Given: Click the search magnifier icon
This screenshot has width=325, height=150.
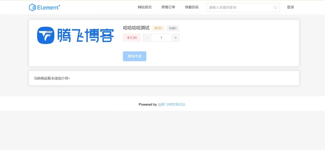Looking at the screenshot, I should (275, 8).
